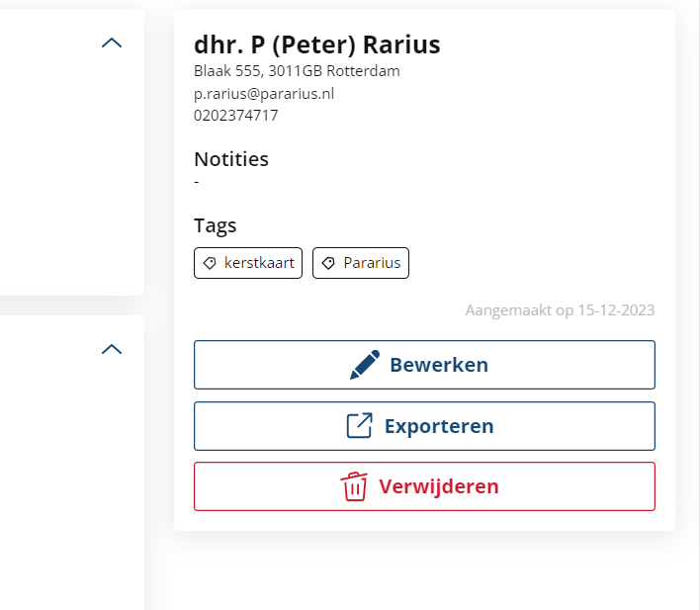This screenshot has height=610, width=700.
Task: Click the empty notes dash under Notities
Action: point(197,182)
